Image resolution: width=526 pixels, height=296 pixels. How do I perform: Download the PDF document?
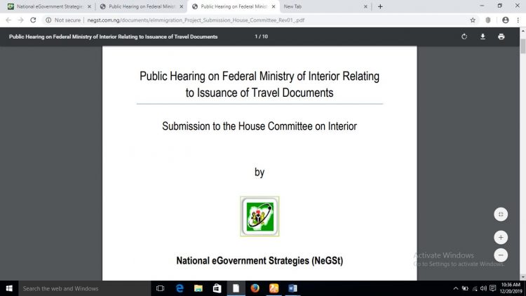(483, 36)
